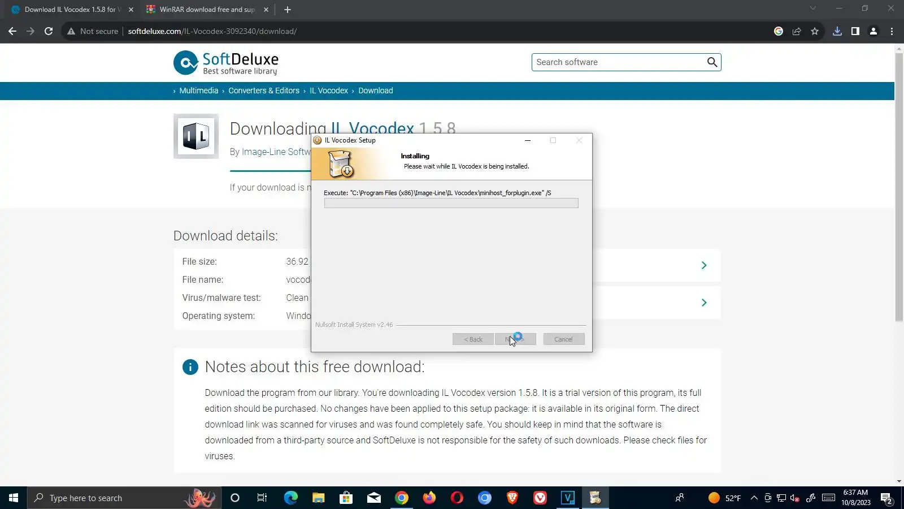
Task: Open the volume control in system tray
Action: tap(795, 498)
